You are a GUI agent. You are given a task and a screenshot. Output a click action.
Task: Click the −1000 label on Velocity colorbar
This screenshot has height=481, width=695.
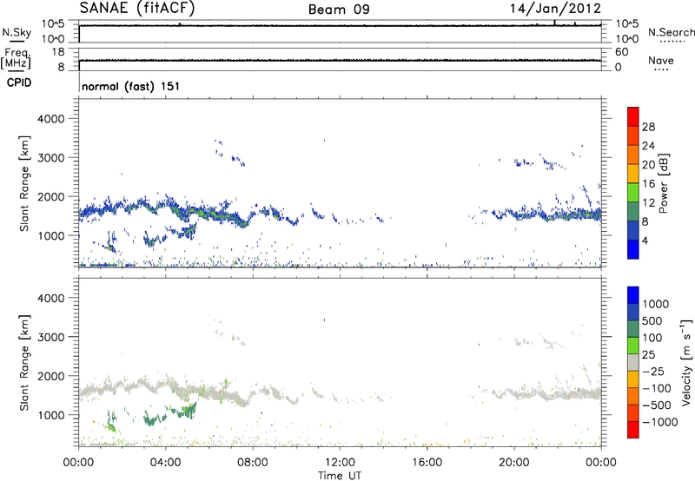point(660,422)
